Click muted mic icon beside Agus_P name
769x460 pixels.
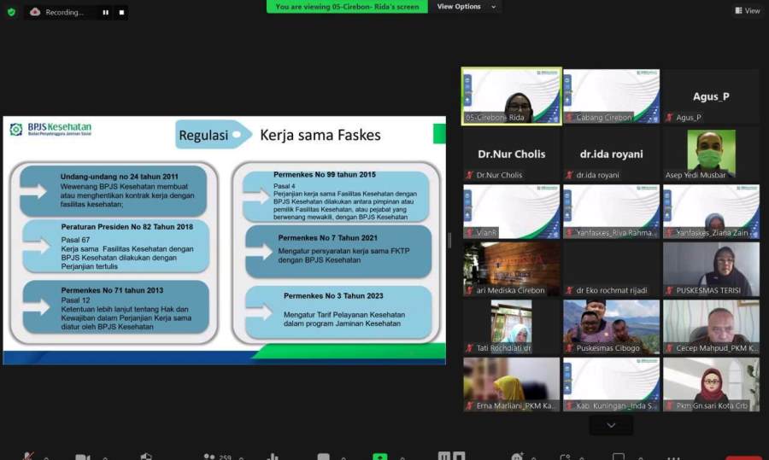pyautogui.click(x=669, y=118)
